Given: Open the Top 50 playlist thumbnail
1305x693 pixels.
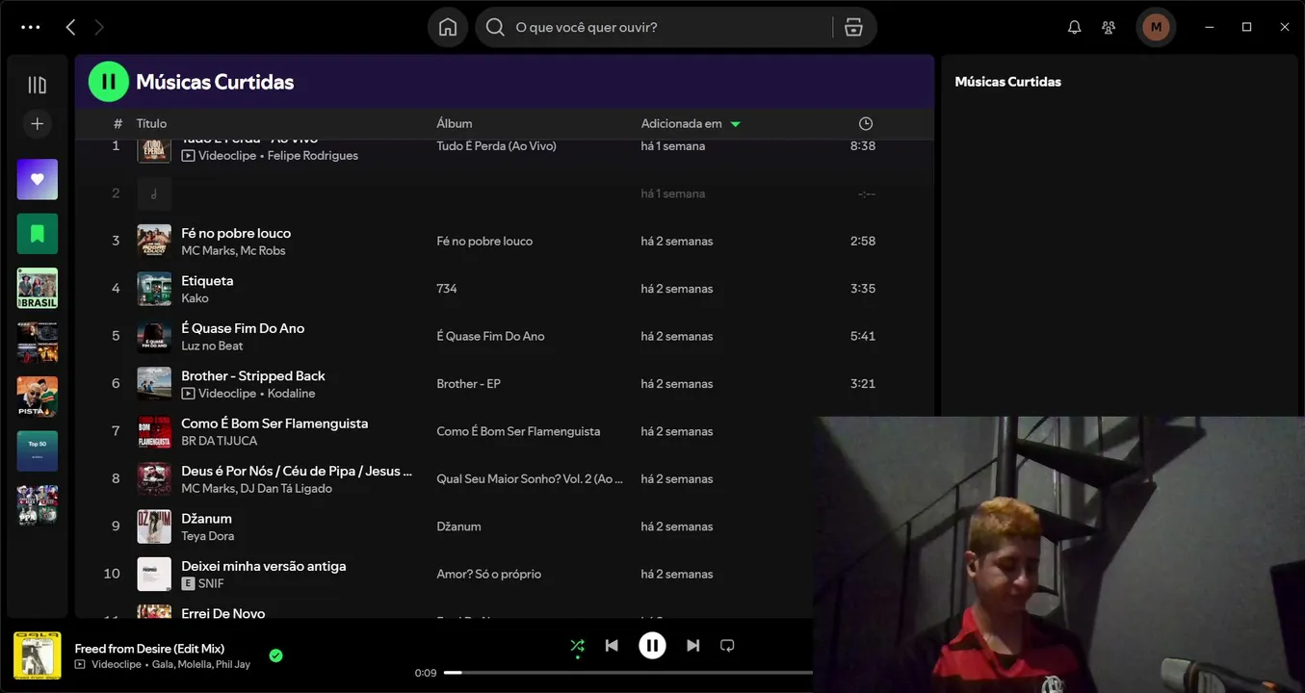Looking at the screenshot, I should (x=38, y=450).
